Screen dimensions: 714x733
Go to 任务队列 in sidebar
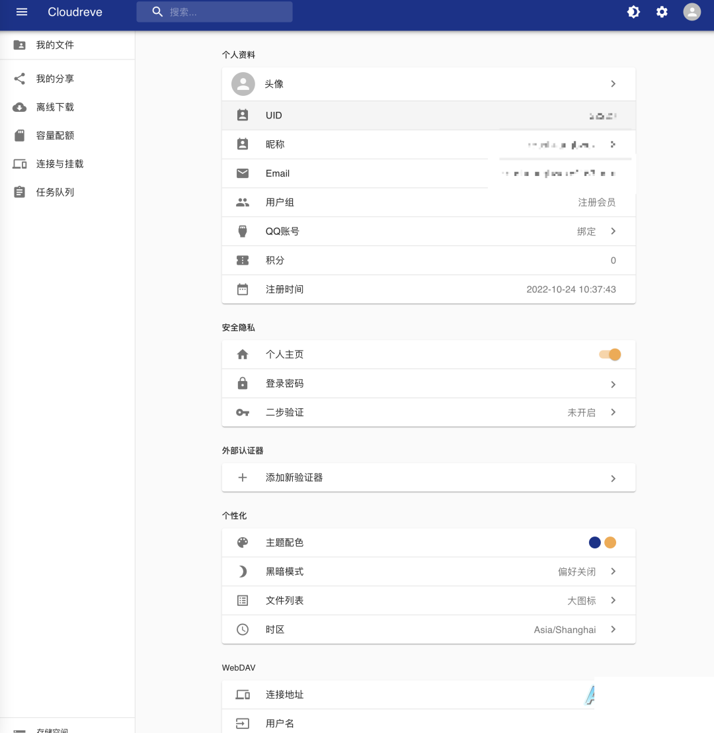pyautogui.click(x=67, y=192)
